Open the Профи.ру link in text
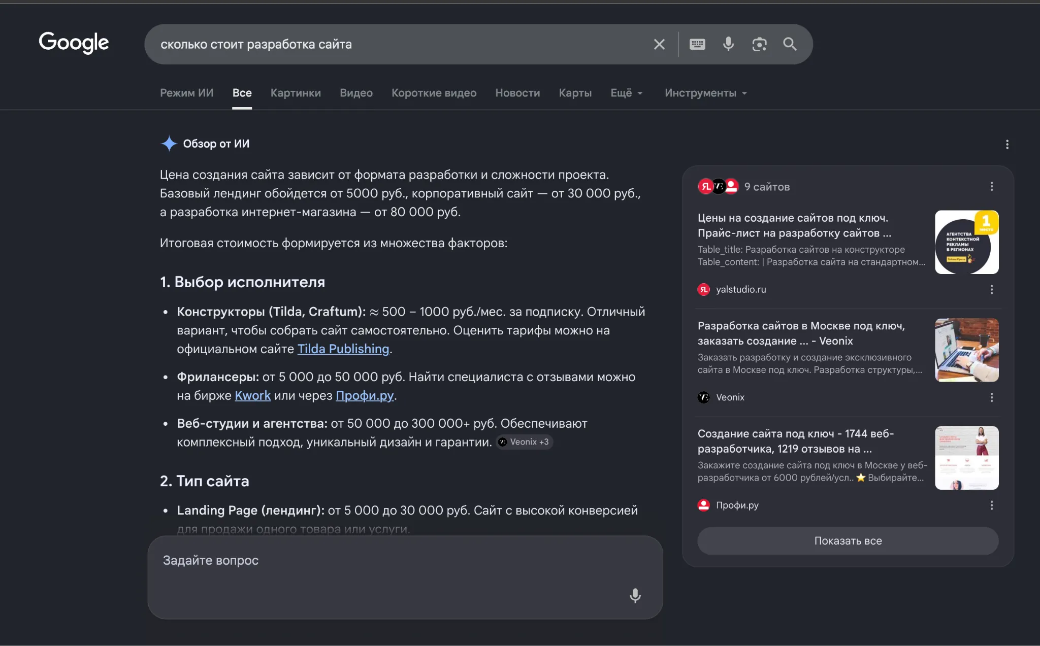1040x646 pixels. [365, 396]
